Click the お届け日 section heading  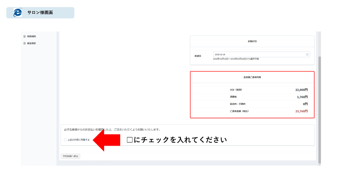tap(252, 41)
